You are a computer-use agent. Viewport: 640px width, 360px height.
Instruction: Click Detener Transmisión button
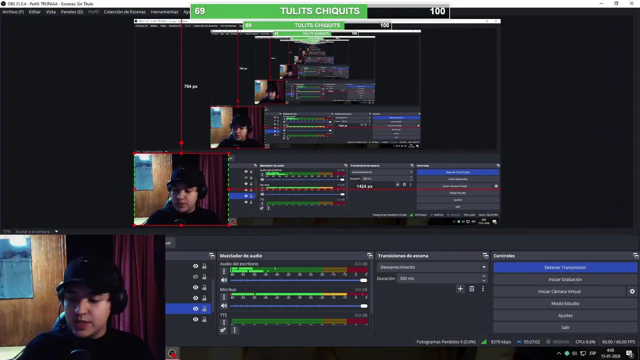pyautogui.click(x=565, y=267)
